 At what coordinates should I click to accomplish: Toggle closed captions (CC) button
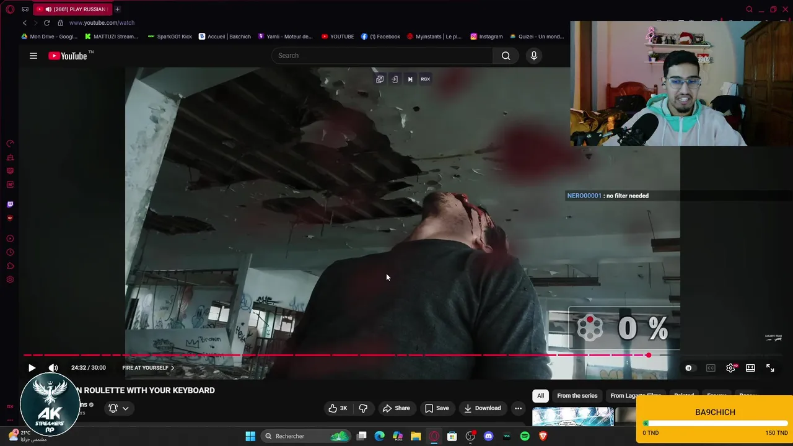click(x=711, y=368)
